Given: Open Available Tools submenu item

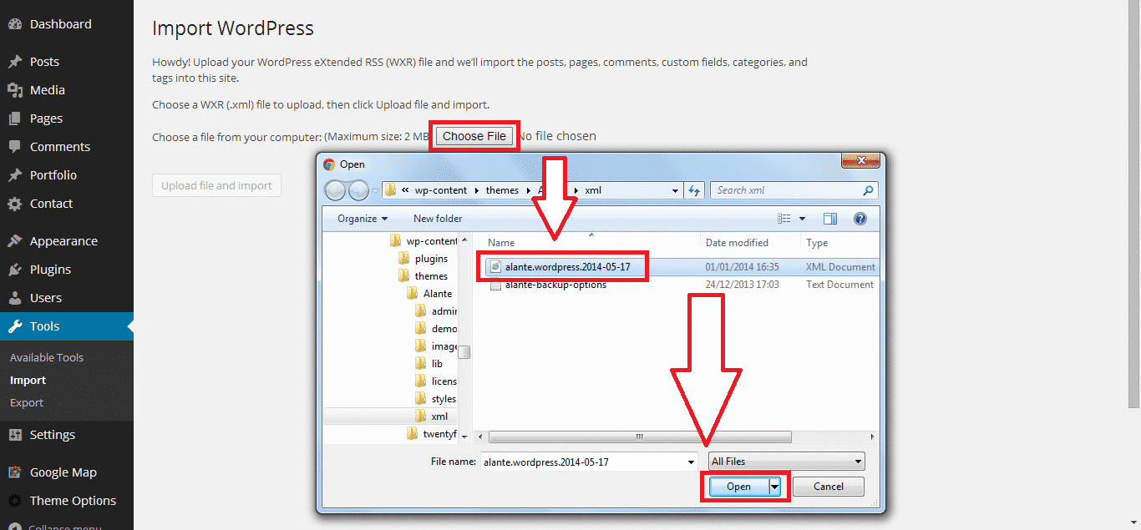Looking at the screenshot, I should point(47,357).
